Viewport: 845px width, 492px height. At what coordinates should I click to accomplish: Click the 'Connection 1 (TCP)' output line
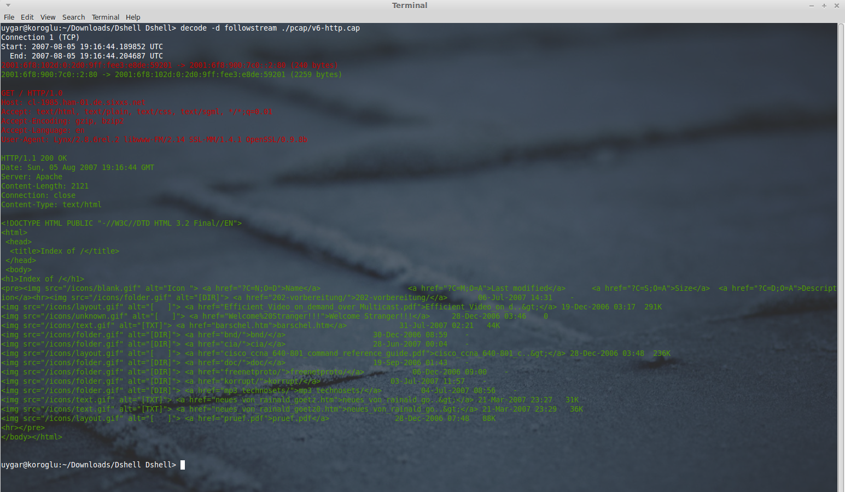(x=40, y=37)
